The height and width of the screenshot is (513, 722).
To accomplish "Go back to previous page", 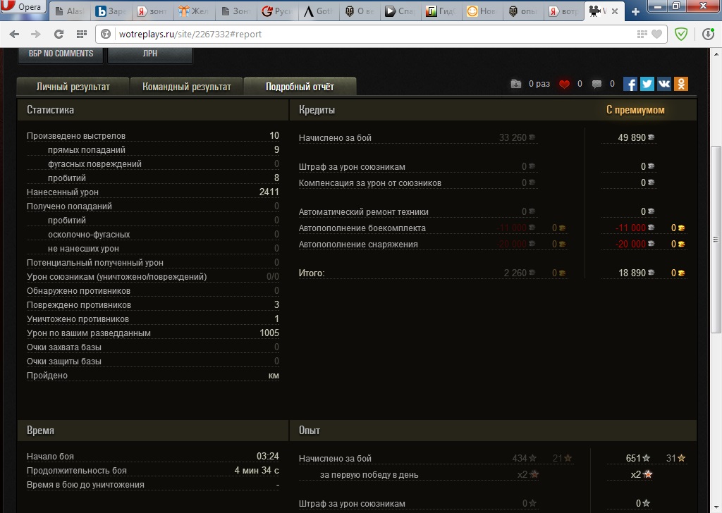I will pyautogui.click(x=15, y=34).
